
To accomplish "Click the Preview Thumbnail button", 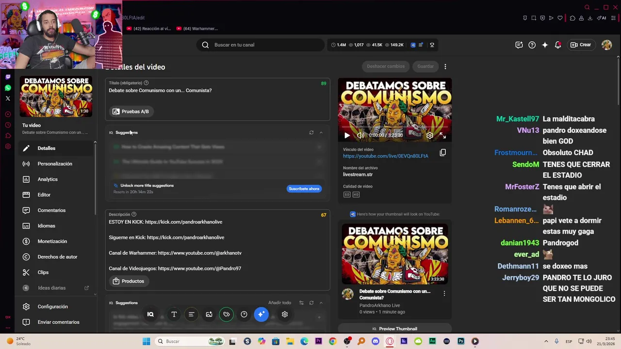I will pyautogui.click(x=394, y=329).
